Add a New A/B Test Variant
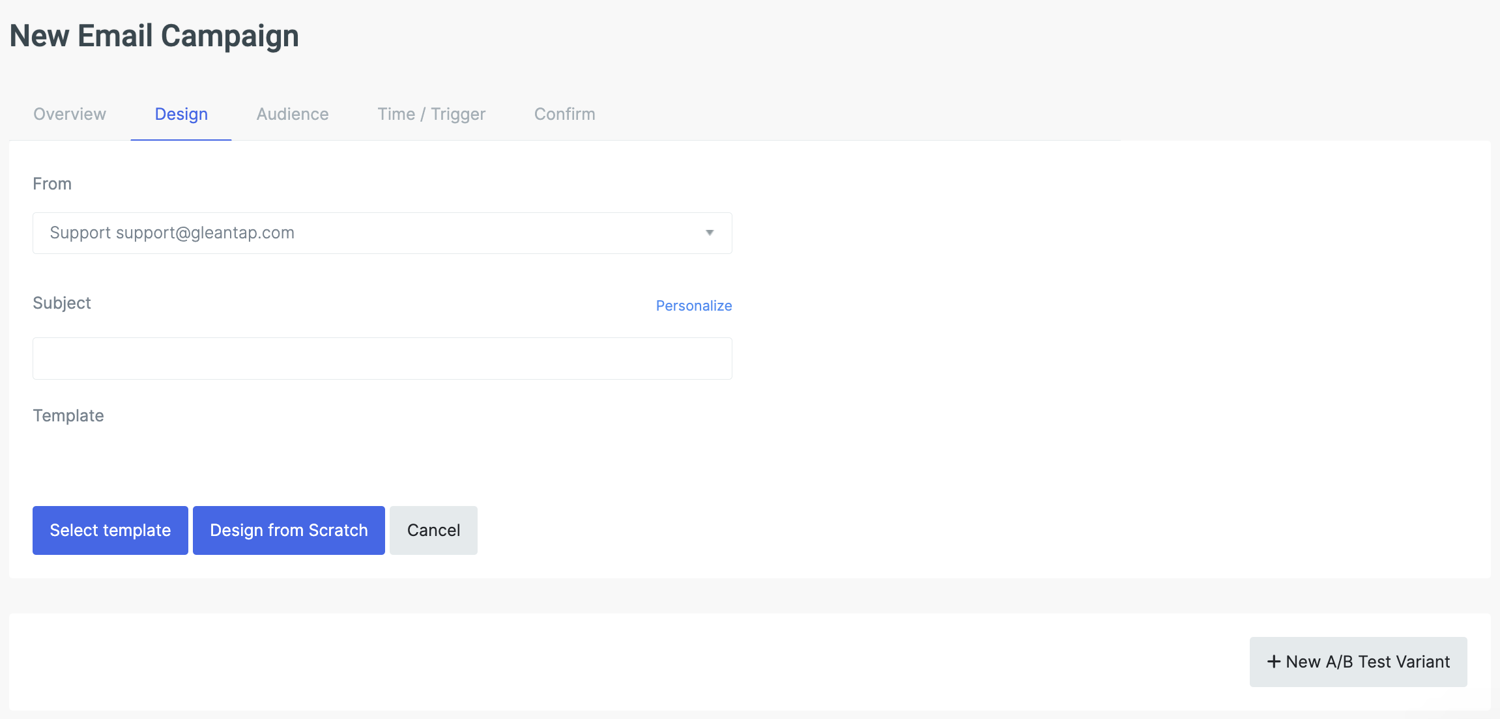 1358,662
